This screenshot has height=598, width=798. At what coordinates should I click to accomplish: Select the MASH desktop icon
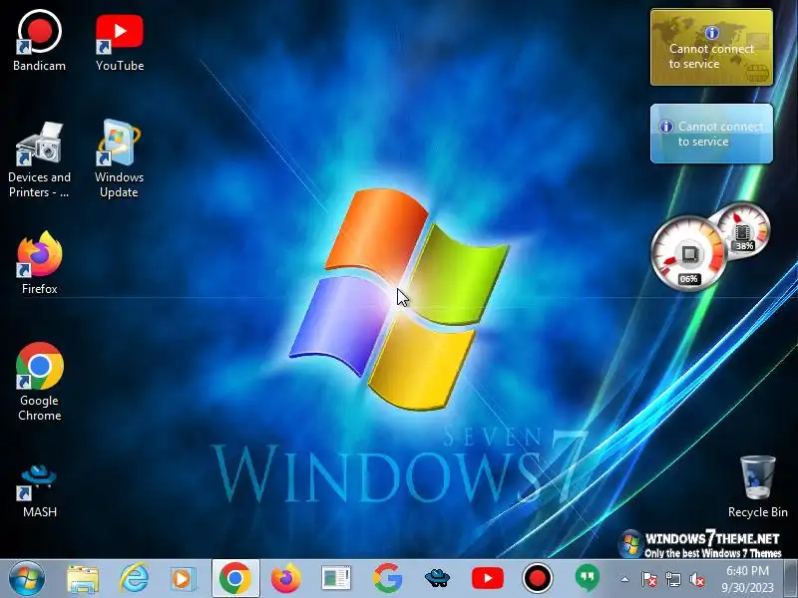tap(39, 491)
